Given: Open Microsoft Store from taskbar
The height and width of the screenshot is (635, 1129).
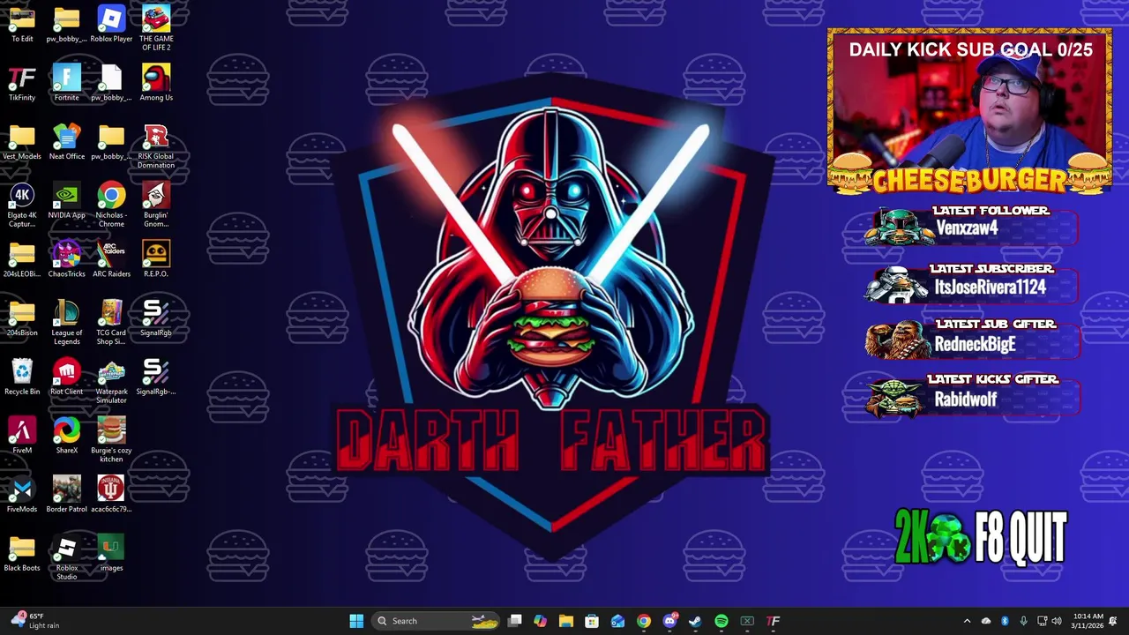Looking at the screenshot, I should (592, 621).
